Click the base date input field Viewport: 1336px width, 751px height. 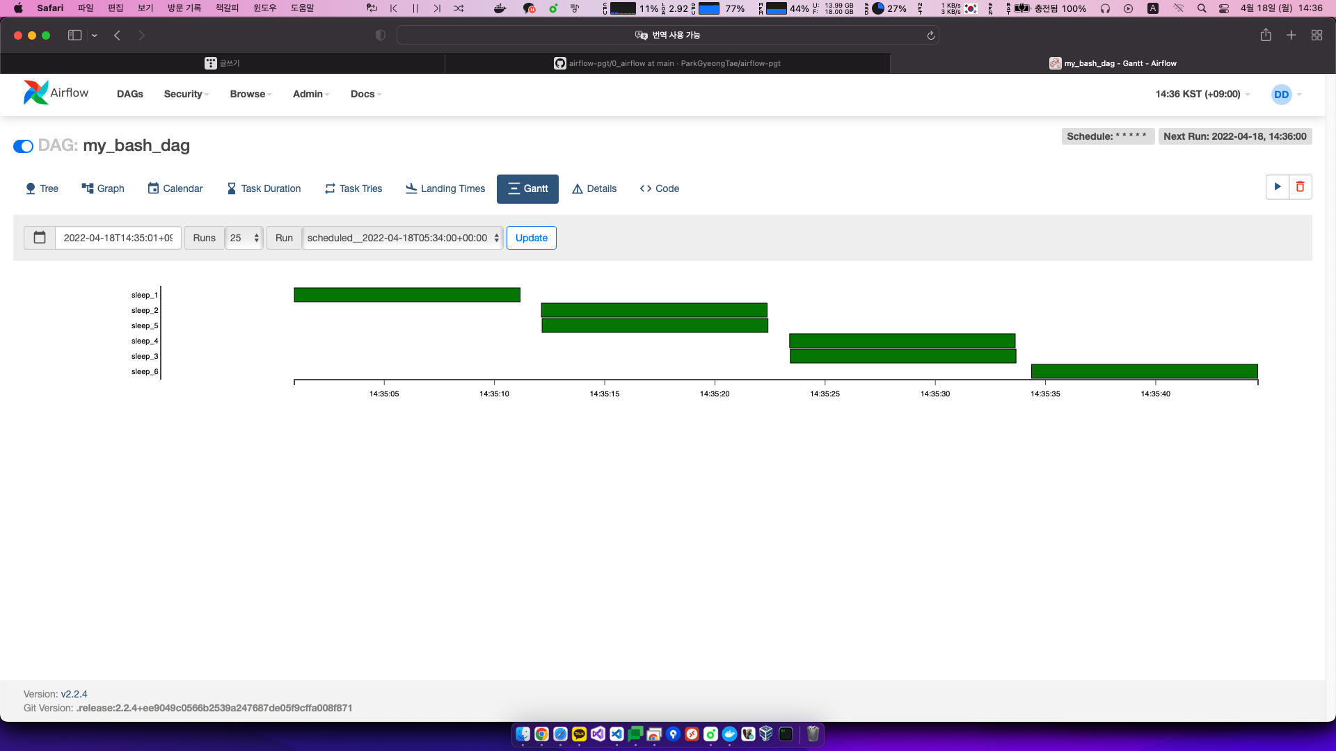pyautogui.click(x=118, y=238)
